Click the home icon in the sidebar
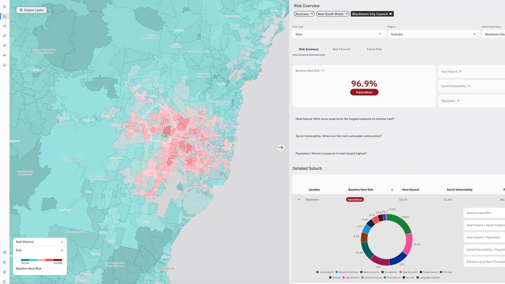The height and width of the screenshot is (284, 505). pos(4,7)
